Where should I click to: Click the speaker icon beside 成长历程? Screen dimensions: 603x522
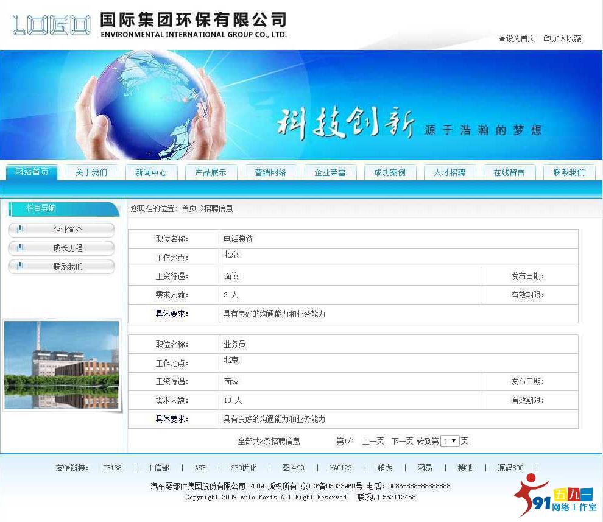click(21, 248)
